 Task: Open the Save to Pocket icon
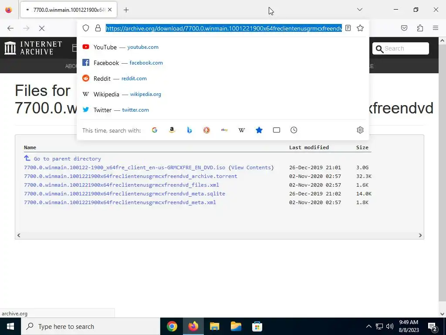pos(404,28)
